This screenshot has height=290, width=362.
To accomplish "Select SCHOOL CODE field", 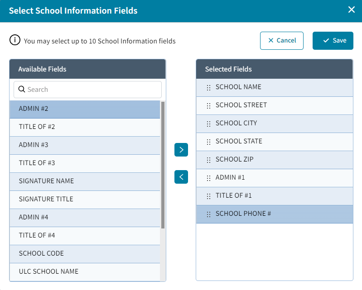I will (x=85, y=254).
